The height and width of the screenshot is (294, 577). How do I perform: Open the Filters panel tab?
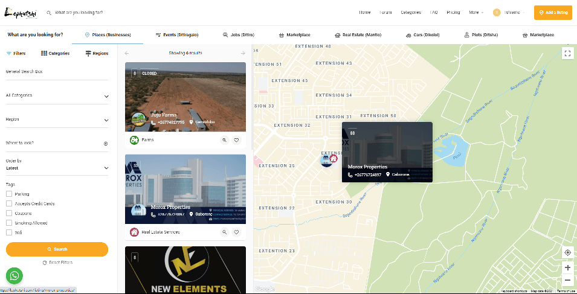coord(16,54)
